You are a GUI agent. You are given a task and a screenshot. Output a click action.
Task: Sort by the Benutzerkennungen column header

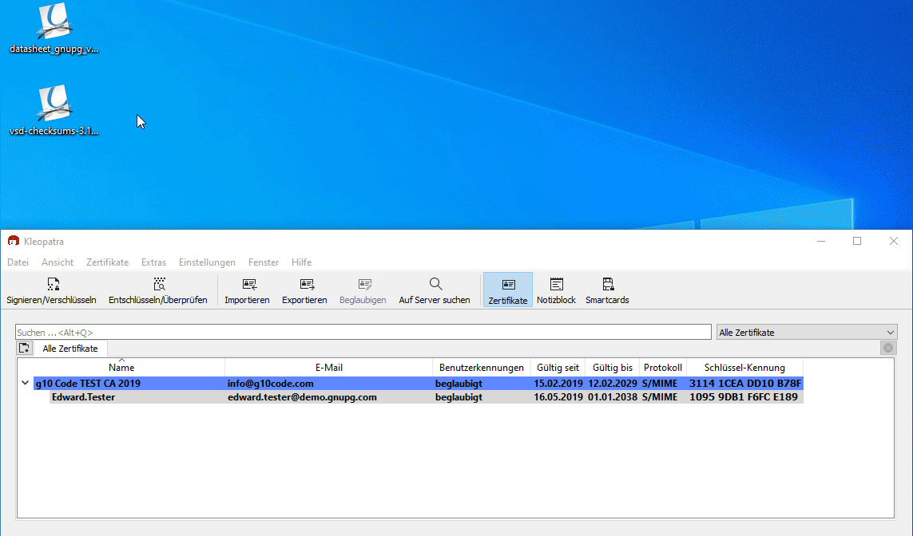(x=482, y=368)
